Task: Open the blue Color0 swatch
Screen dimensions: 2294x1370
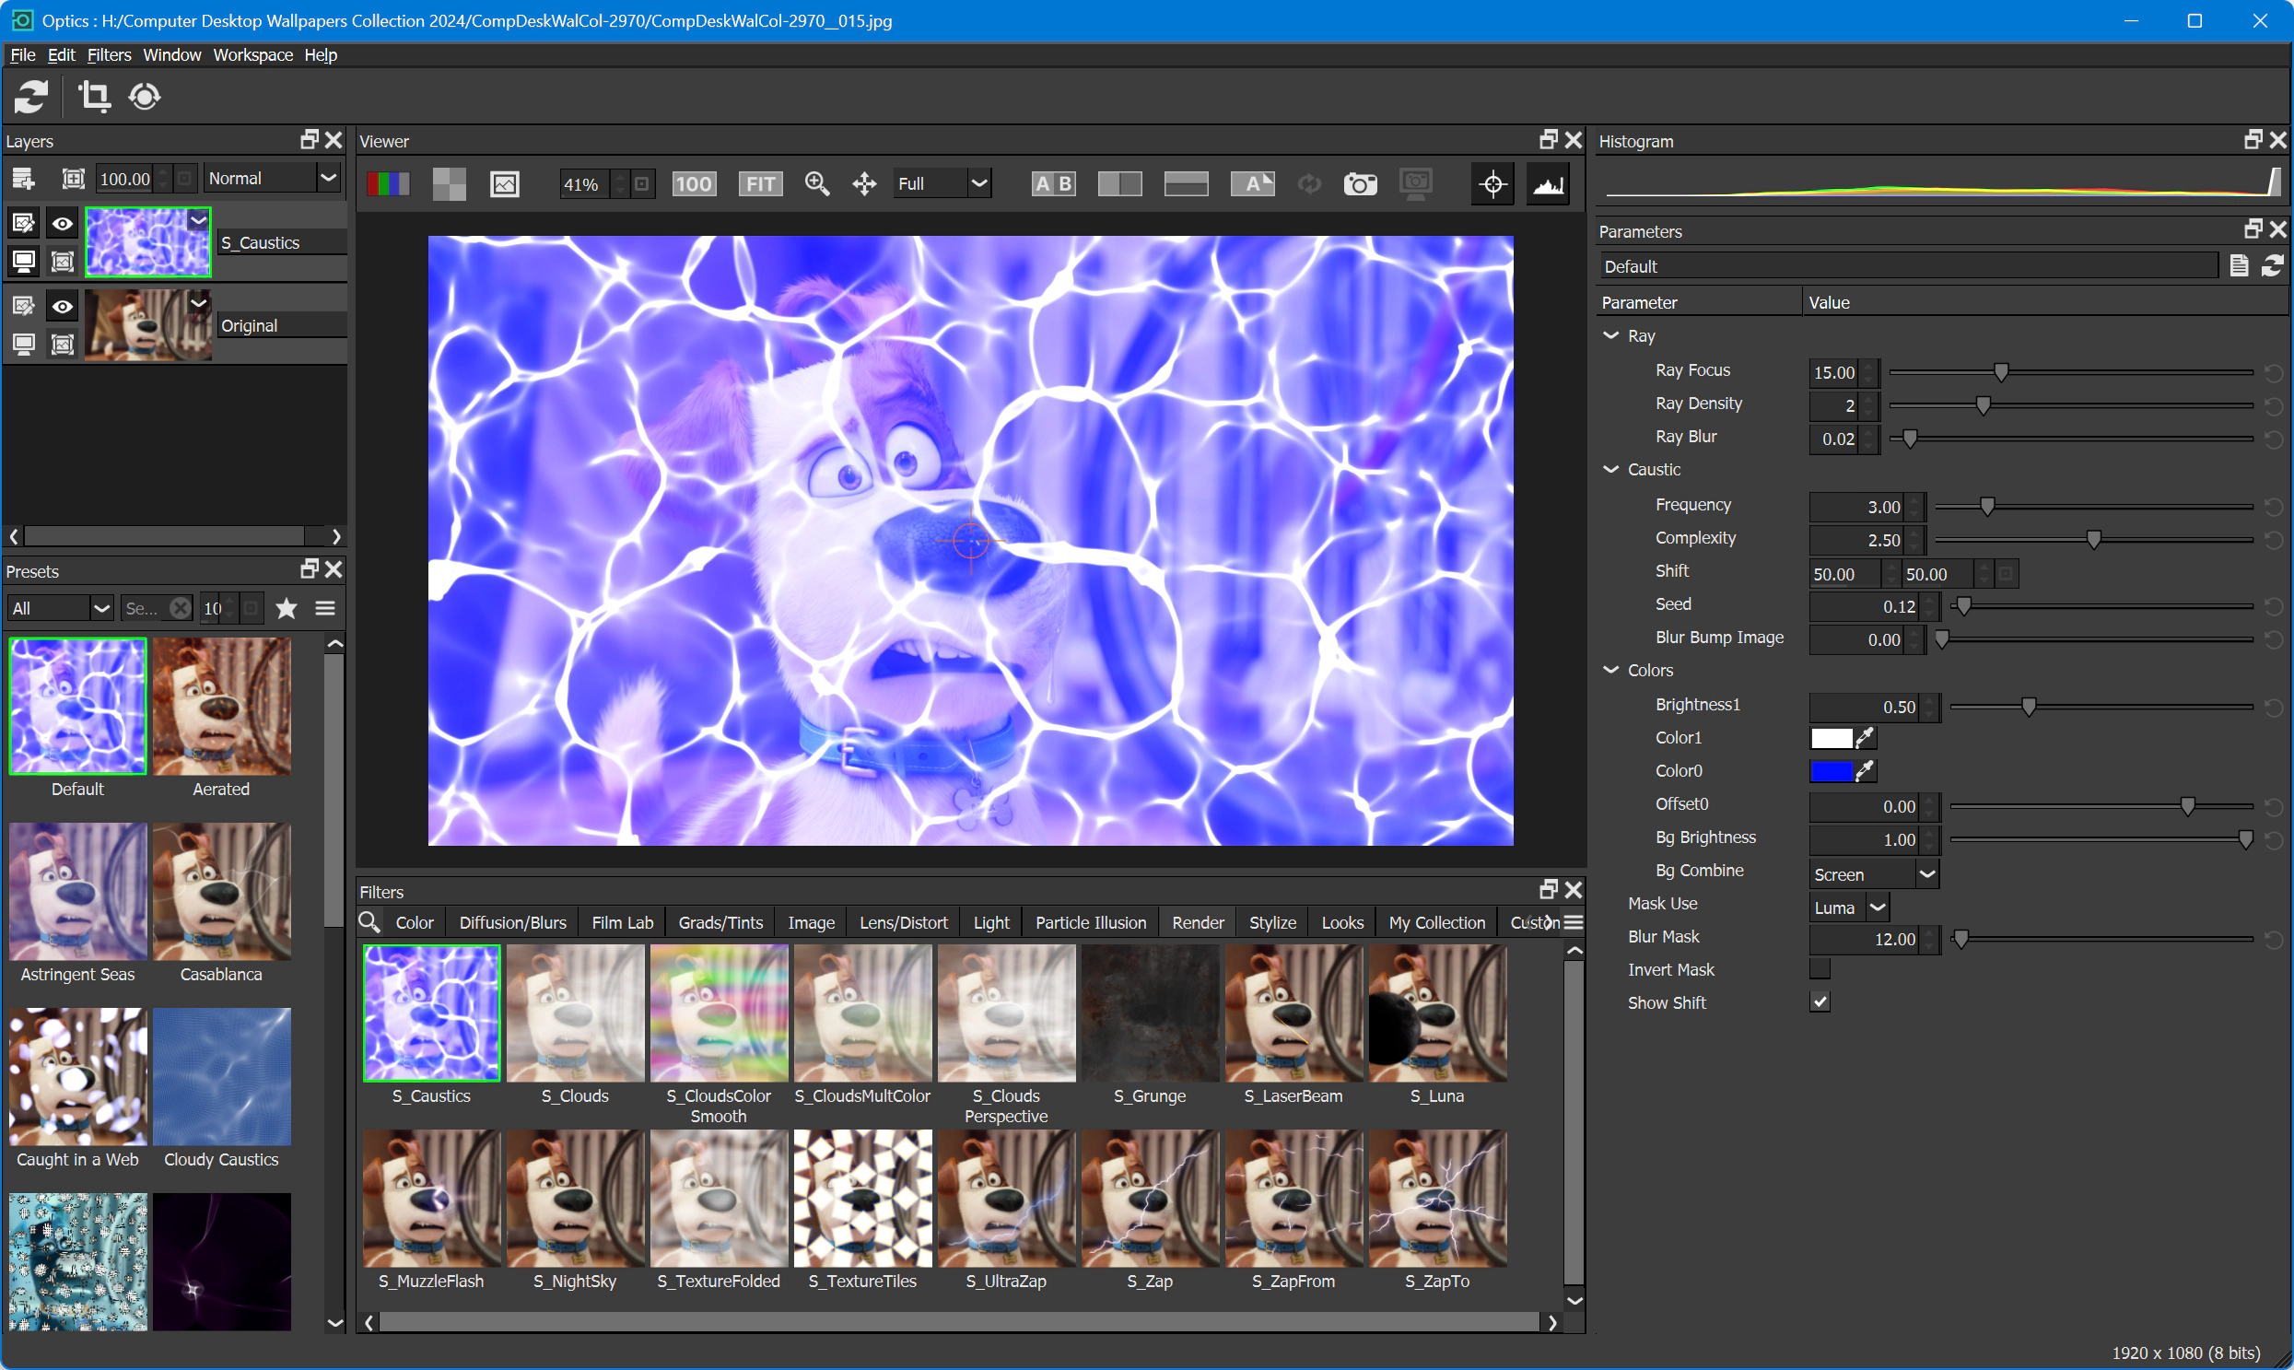Action: pyautogui.click(x=1832, y=771)
